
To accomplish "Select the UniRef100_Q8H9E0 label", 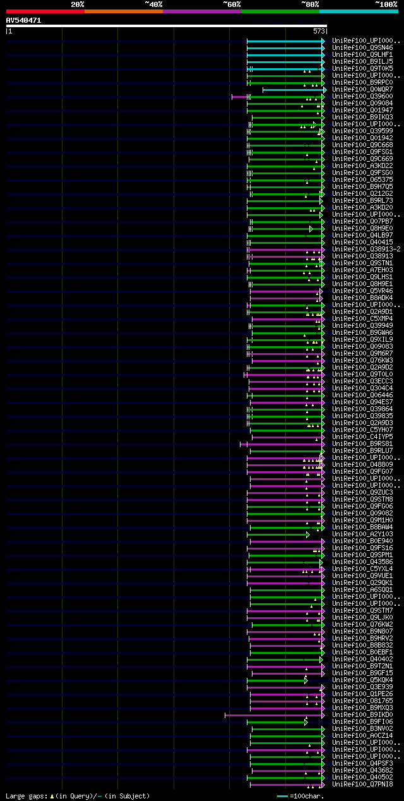I will [362, 228].
